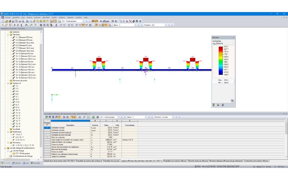Open the CC1 - Poids propre dropdown in main toolbar
288x180 pixels.
(x=83, y=21)
